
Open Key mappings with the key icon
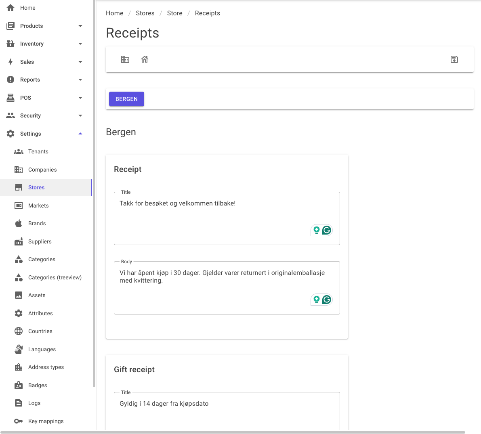pyautogui.click(x=46, y=421)
